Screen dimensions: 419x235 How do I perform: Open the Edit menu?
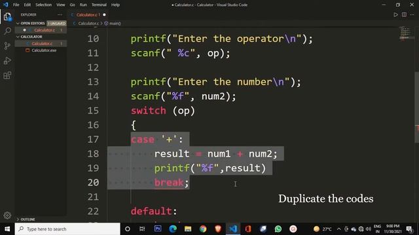pyautogui.click(x=27, y=5)
